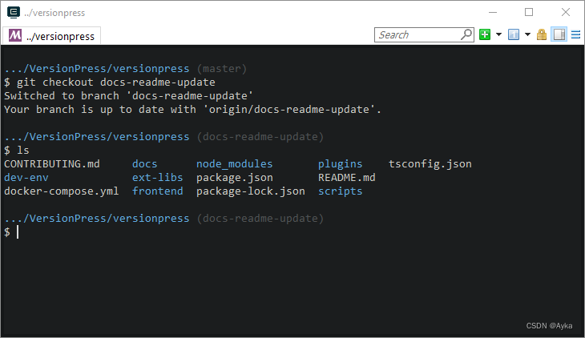Screen dimensions: 585x338
Task: Click the plugins directory name
Action: click(x=340, y=163)
